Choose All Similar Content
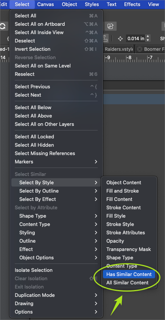This screenshot has height=320, width=165. coord(129,282)
